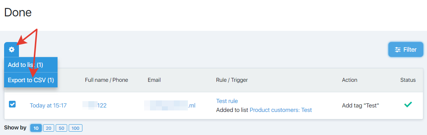Click the Status column header

(x=408, y=80)
